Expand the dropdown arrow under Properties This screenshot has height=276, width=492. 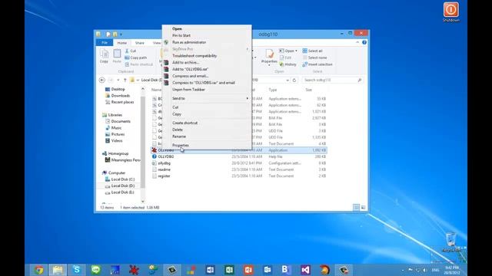pos(269,65)
